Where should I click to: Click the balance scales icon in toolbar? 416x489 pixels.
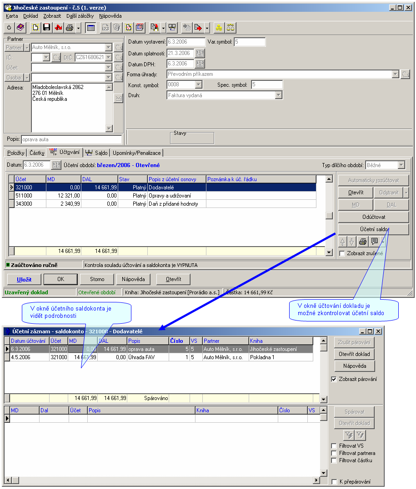pyautogui.click(x=231, y=28)
